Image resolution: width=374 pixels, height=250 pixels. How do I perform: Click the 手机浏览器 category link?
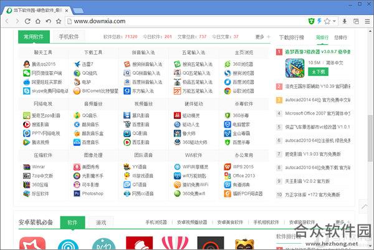pyautogui.click(x=156, y=223)
